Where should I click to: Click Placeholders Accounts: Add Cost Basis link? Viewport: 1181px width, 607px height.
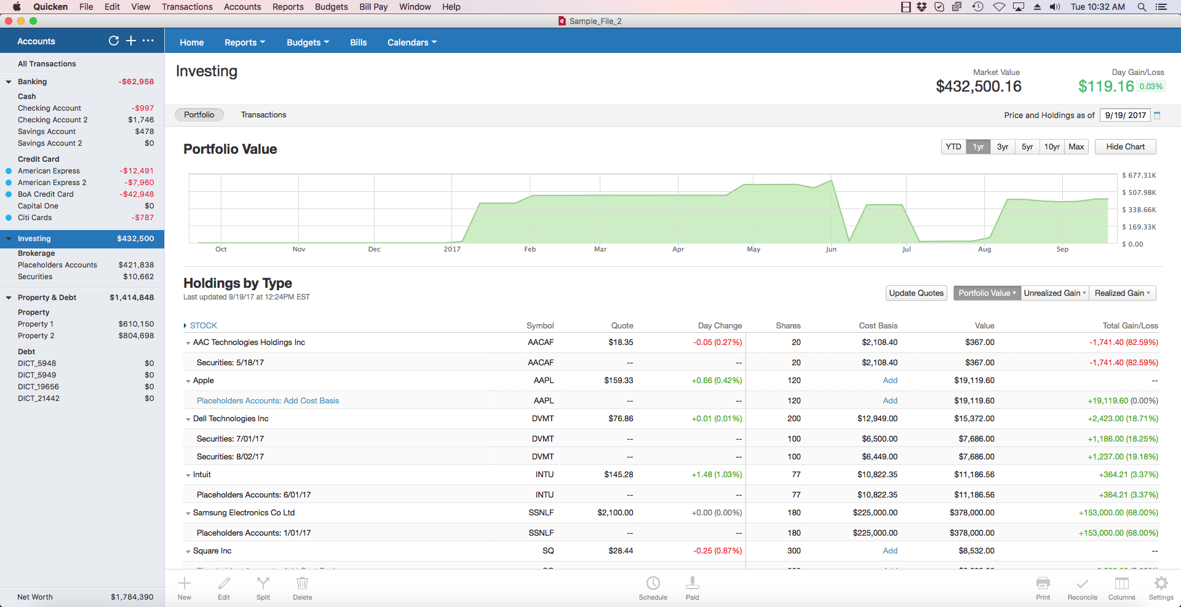(x=268, y=401)
